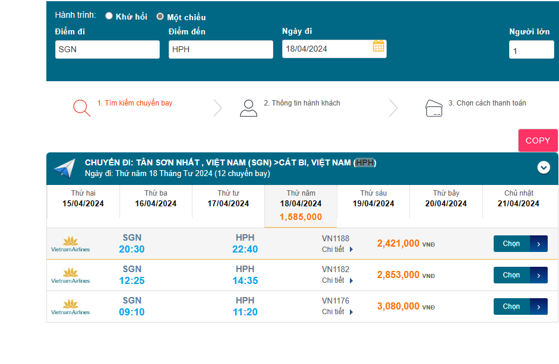This screenshot has height=364, width=559.
Task: Select the Khứ hồi round-trip option
Action: click(x=109, y=16)
